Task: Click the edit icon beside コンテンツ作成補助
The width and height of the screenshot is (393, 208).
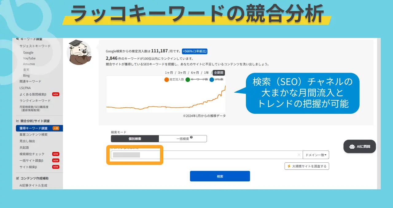Action: pos(18,178)
